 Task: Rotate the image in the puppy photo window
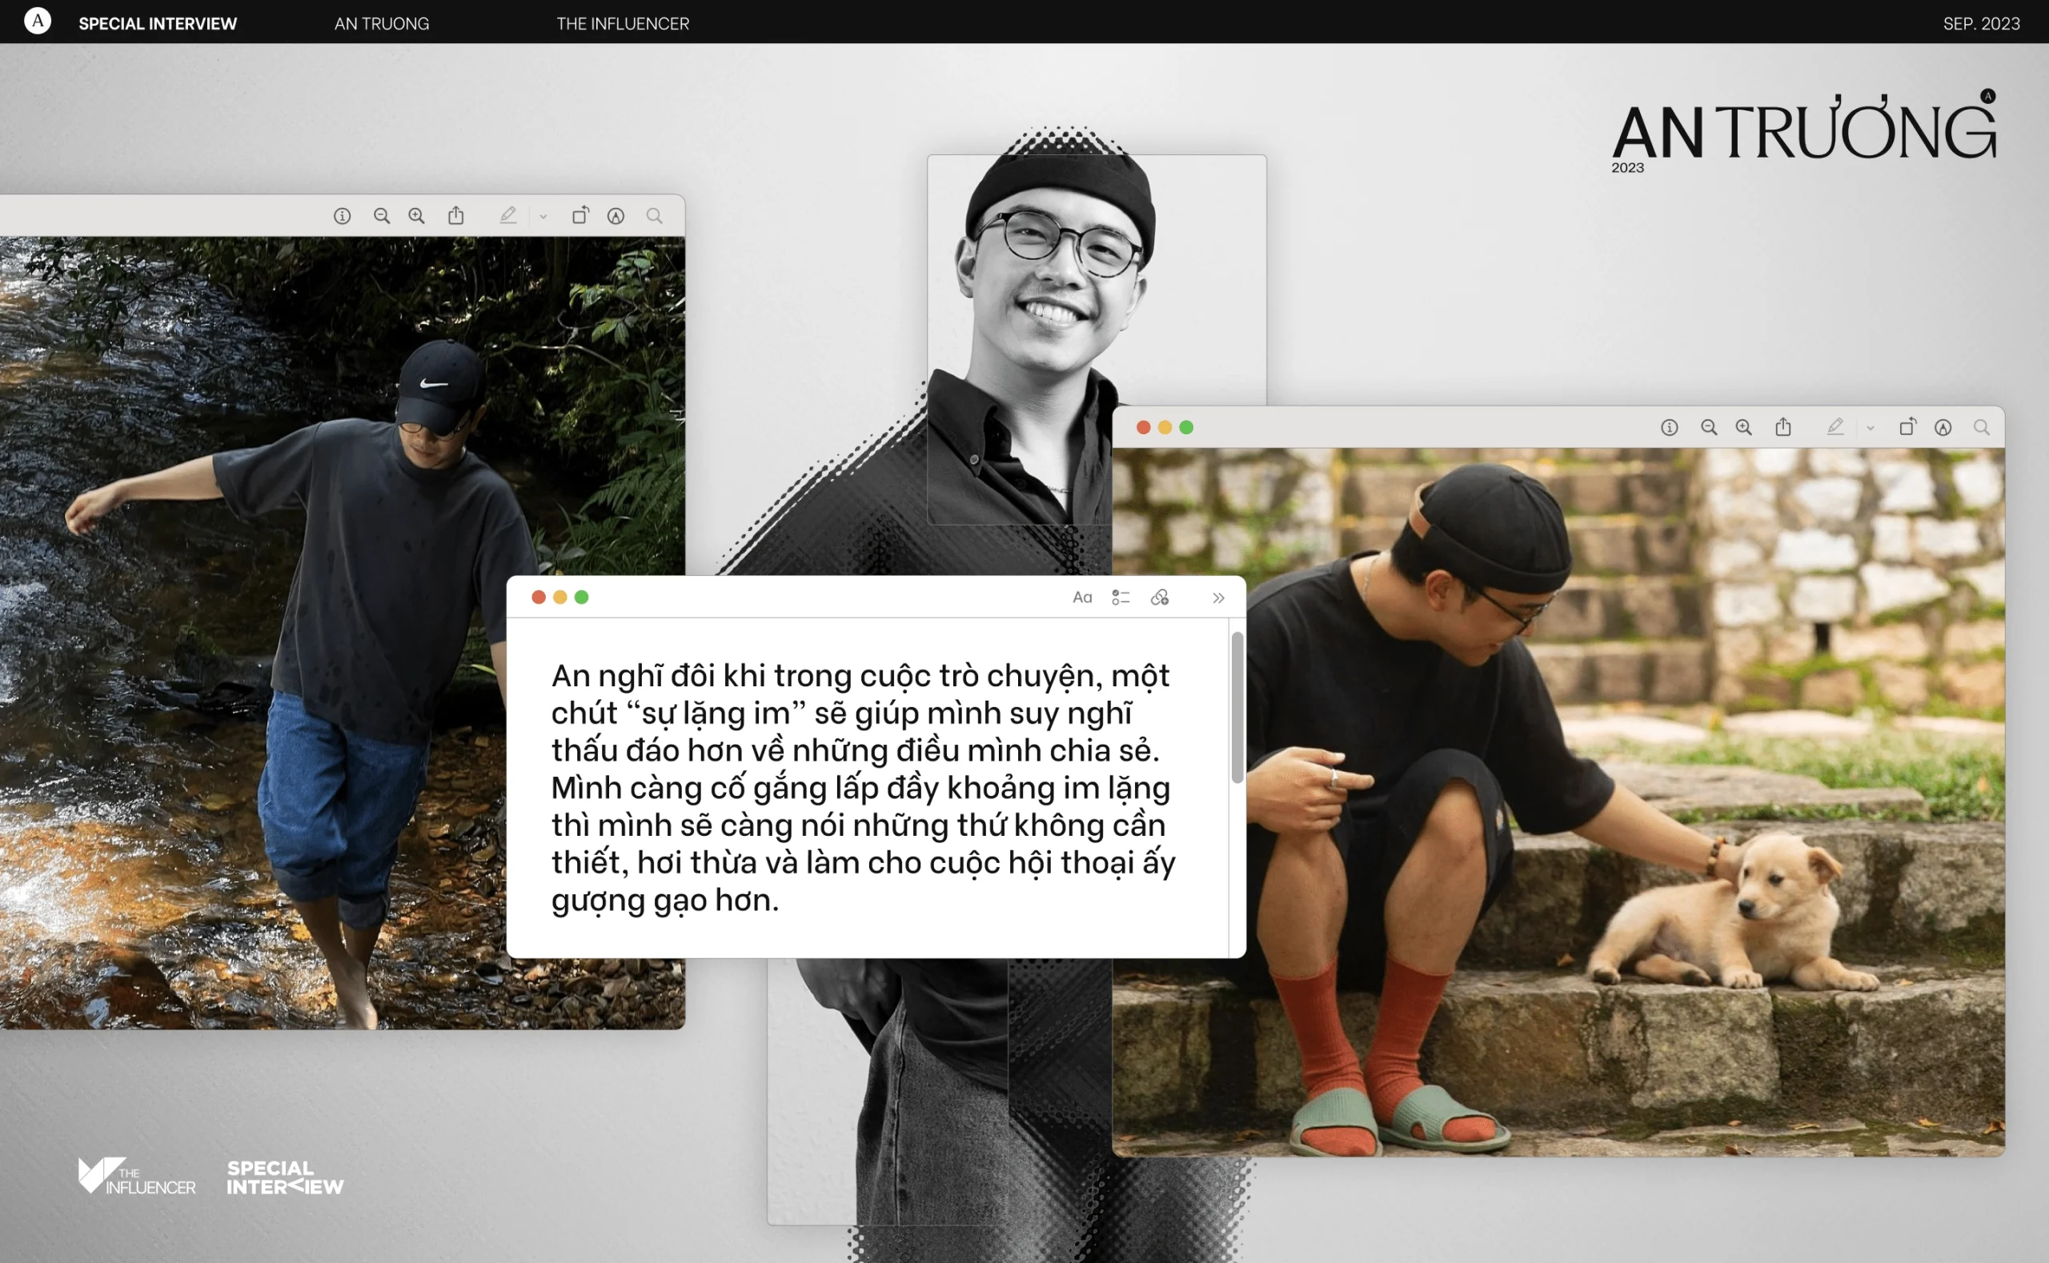[1907, 427]
